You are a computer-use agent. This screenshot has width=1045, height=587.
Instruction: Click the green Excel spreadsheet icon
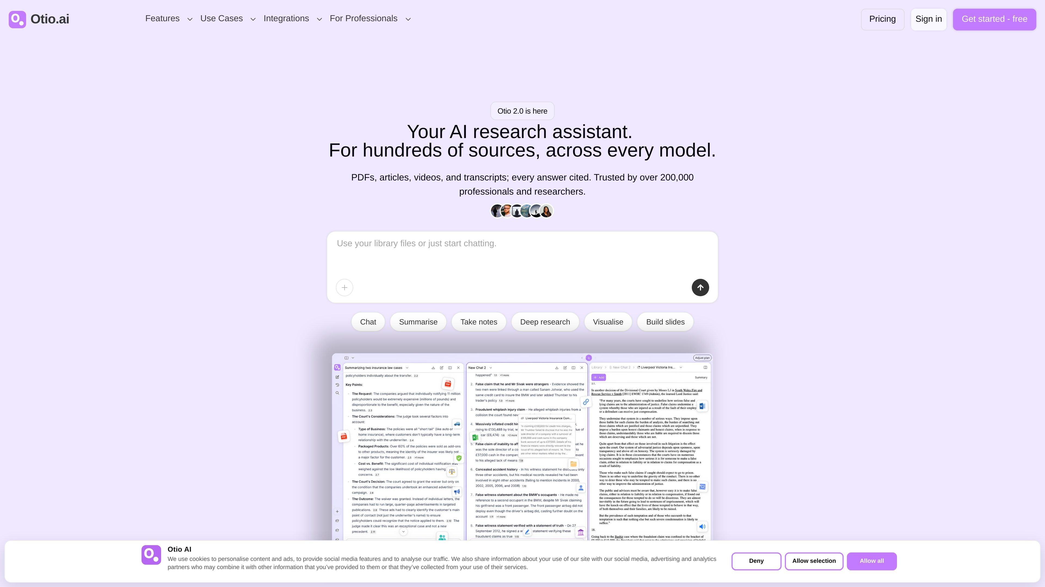click(x=475, y=438)
